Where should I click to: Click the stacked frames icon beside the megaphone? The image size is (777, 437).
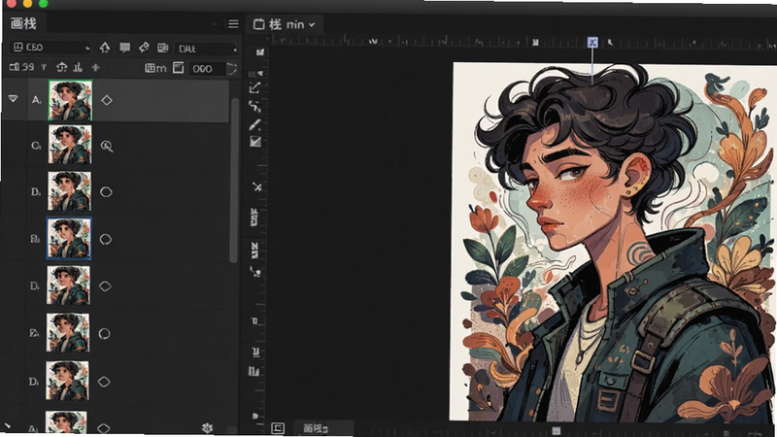click(162, 48)
